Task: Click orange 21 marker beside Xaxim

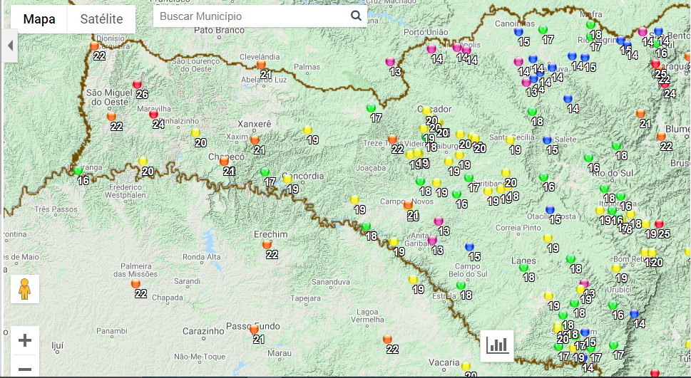Action: click(255, 140)
